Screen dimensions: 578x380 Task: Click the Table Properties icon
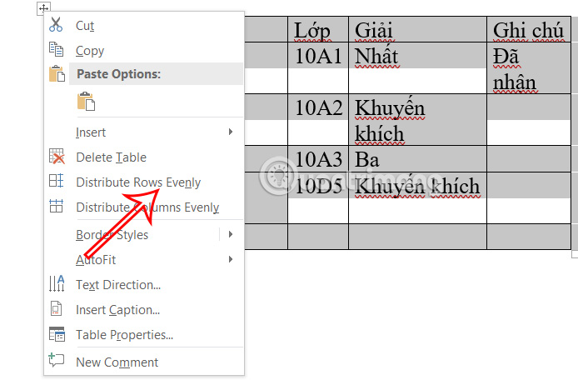point(57,334)
